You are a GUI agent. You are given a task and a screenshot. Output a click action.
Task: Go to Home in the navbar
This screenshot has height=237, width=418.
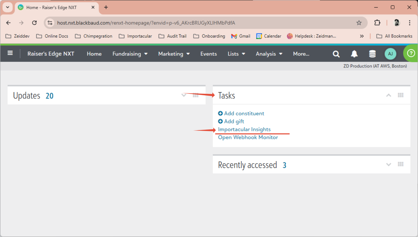(x=94, y=54)
